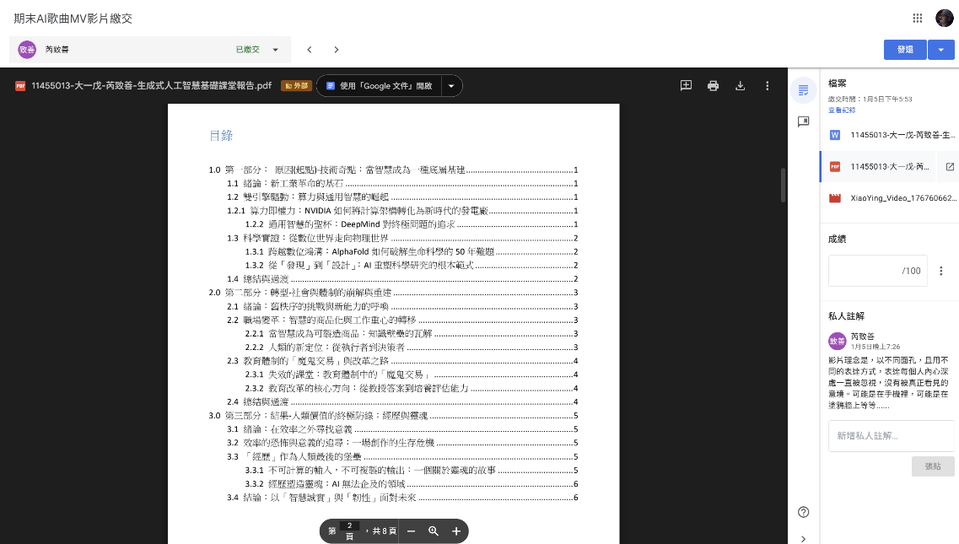959x544 pixels.
Task: Click the blue 發還 return button
Action: coord(905,50)
